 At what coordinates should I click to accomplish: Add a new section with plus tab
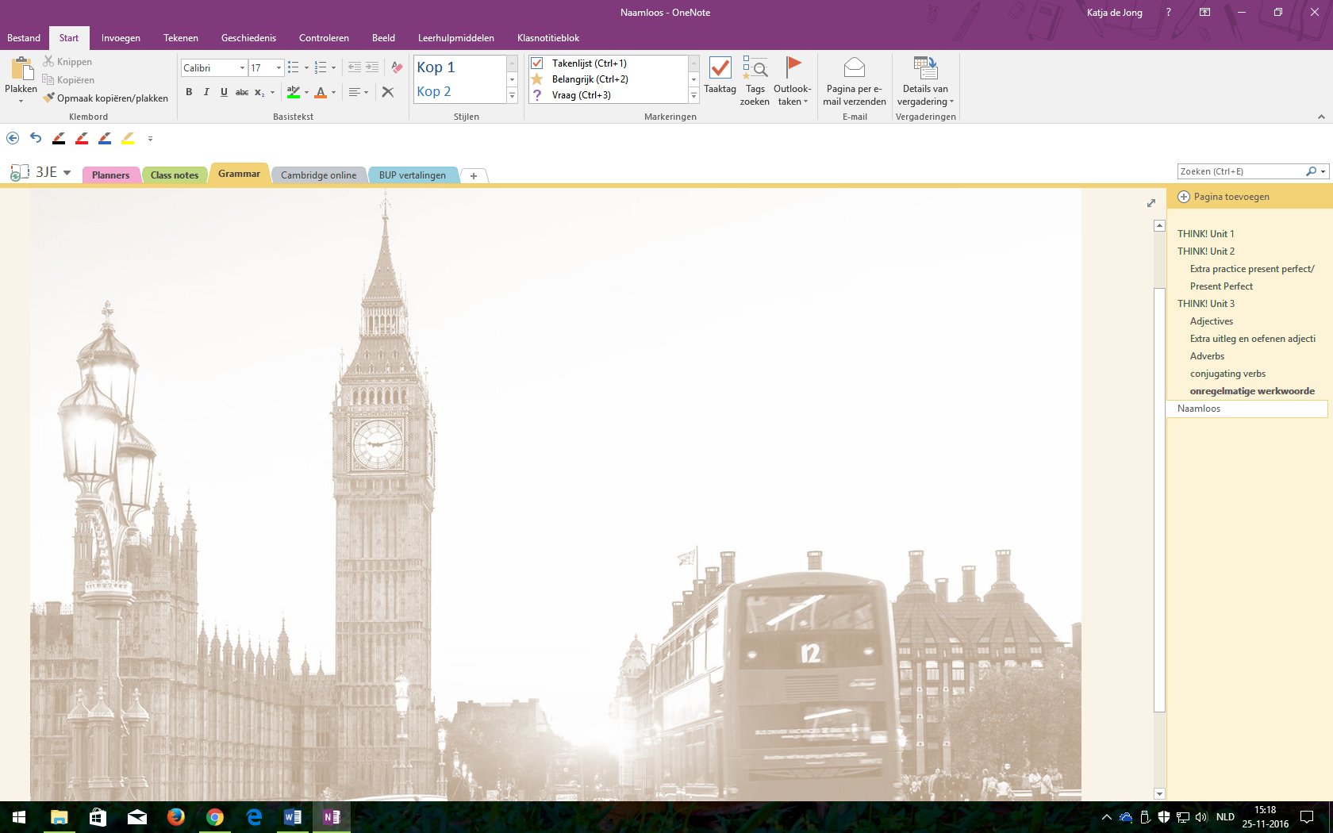pyautogui.click(x=474, y=176)
